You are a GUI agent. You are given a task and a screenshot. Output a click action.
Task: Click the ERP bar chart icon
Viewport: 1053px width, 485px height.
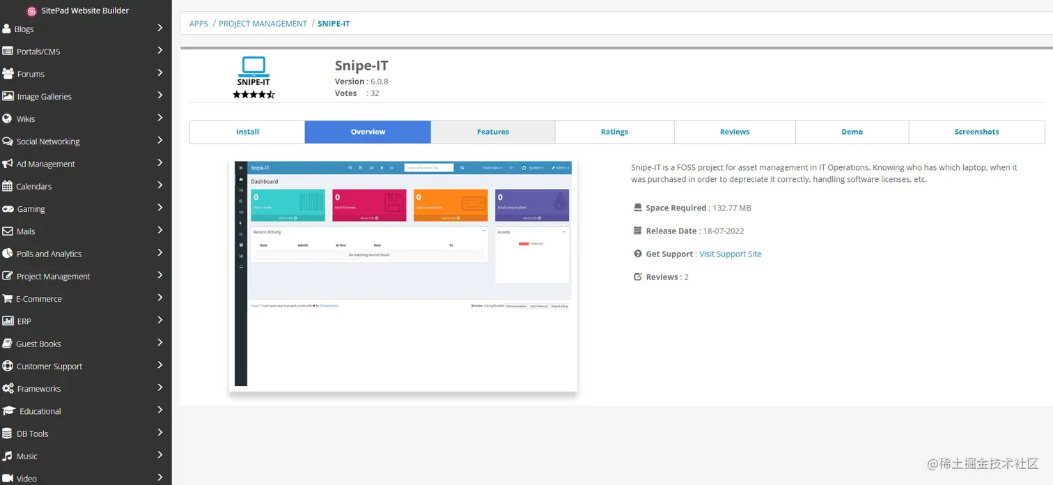(x=8, y=321)
